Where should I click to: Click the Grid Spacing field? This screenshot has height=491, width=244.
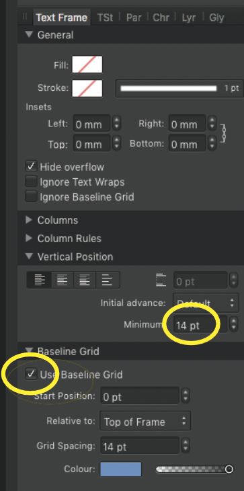[x=140, y=446]
